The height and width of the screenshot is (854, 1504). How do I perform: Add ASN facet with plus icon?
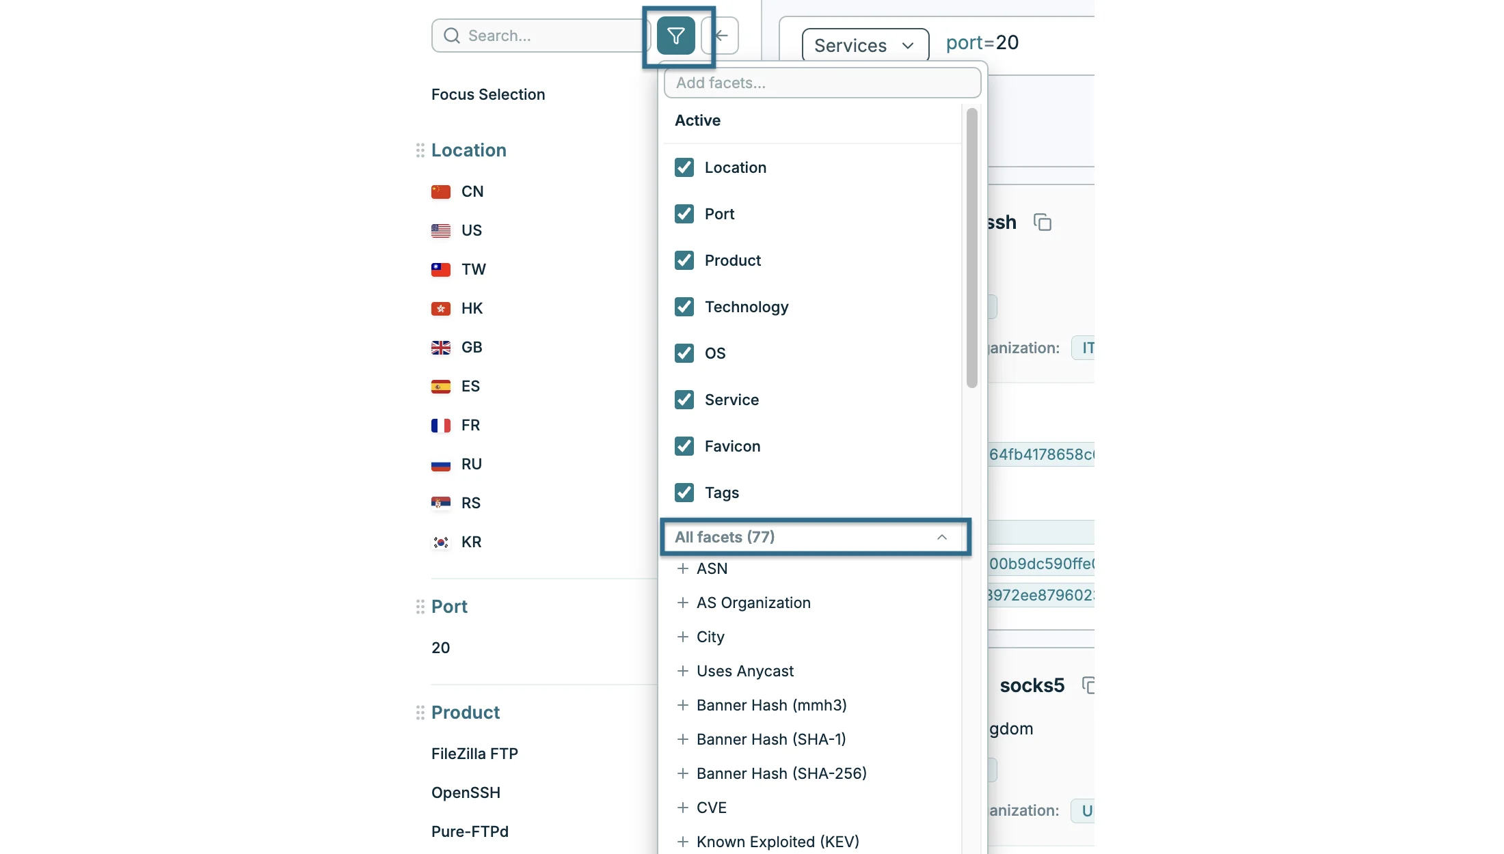click(682, 568)
